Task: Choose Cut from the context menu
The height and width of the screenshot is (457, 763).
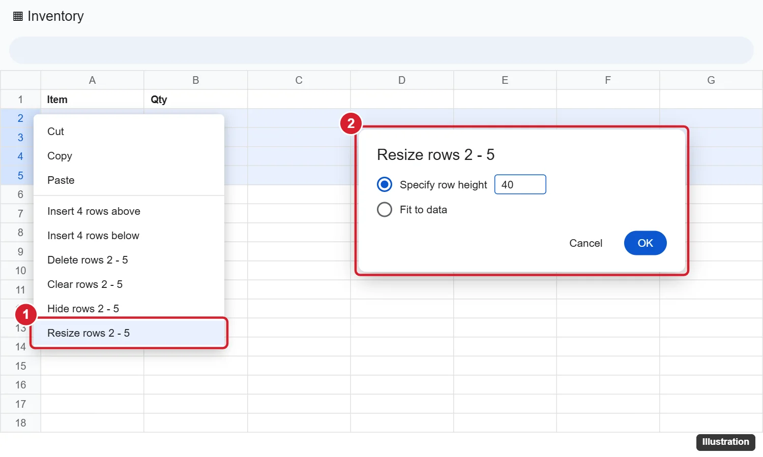Action: tap(129, 132)
